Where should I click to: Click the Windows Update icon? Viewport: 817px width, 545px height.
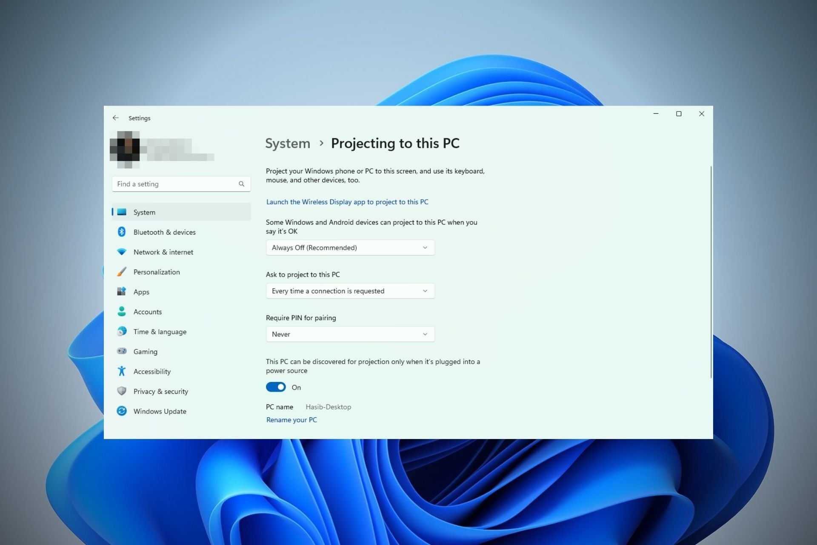tap(121, 411)
